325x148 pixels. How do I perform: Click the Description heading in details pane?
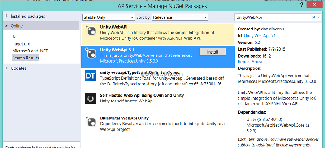(x=250, y=68)
